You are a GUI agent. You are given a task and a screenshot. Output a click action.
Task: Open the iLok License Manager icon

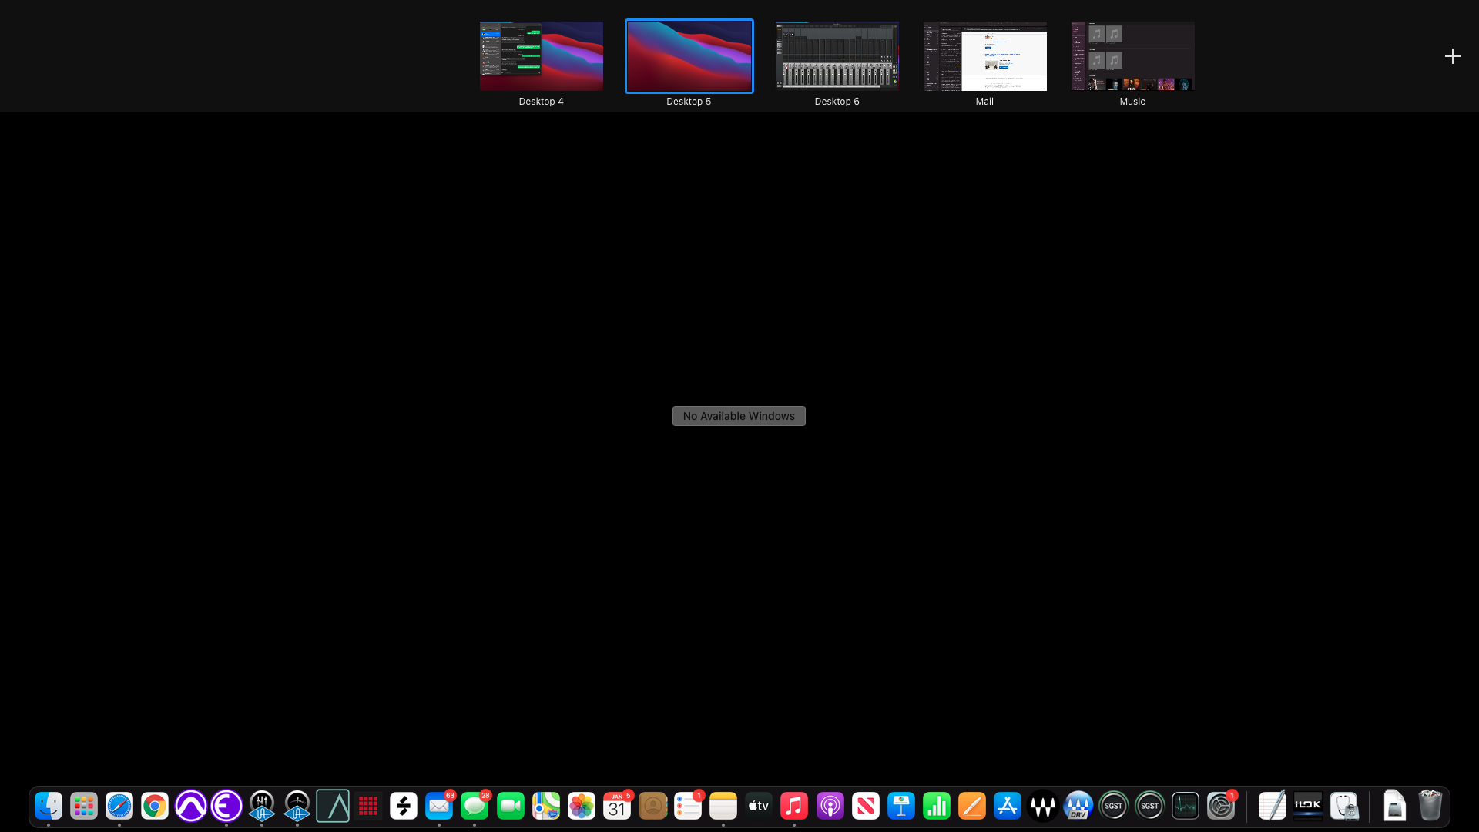(x=1308, y=807)
